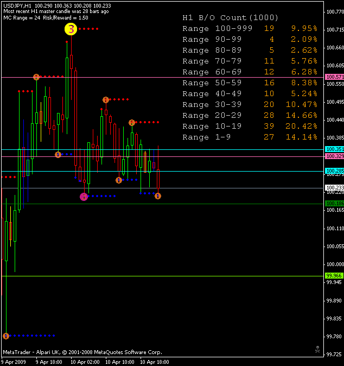
Task: Select the cyan 100.285 price label
Action: click(x=333, y=171)
